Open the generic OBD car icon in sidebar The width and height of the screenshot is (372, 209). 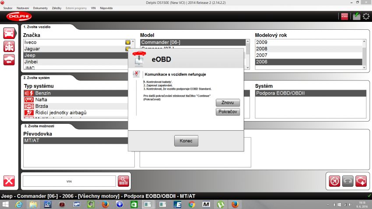pyautogui.click(x=9, y=59)
